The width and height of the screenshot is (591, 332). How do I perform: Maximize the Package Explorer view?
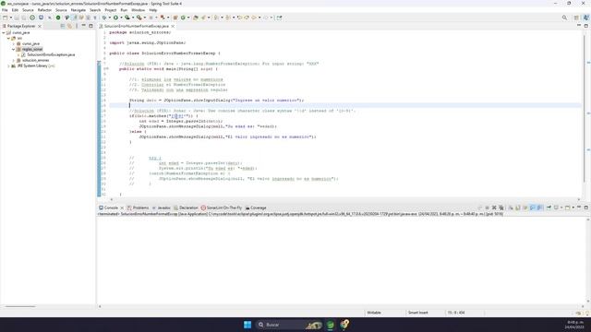[x=90, y=26]
